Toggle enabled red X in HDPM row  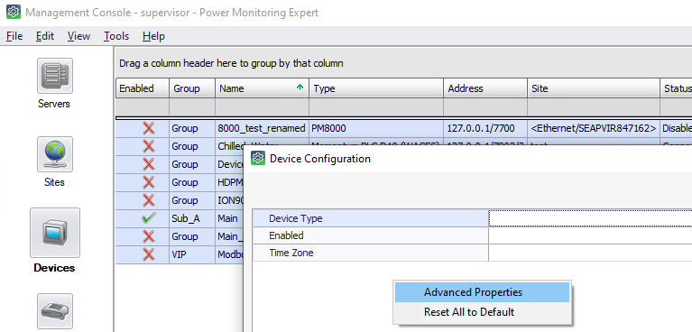pos(149,182)
